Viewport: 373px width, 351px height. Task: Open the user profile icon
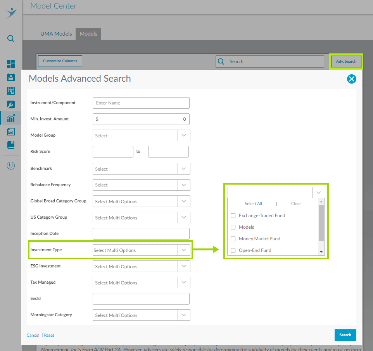pyautogui.click(x=11, y=166)
